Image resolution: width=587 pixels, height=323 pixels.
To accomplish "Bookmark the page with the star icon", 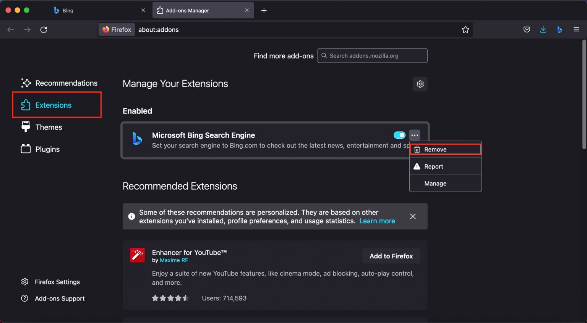I will click(x=465, y=29).
